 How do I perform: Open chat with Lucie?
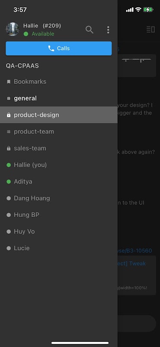(59, 248)
